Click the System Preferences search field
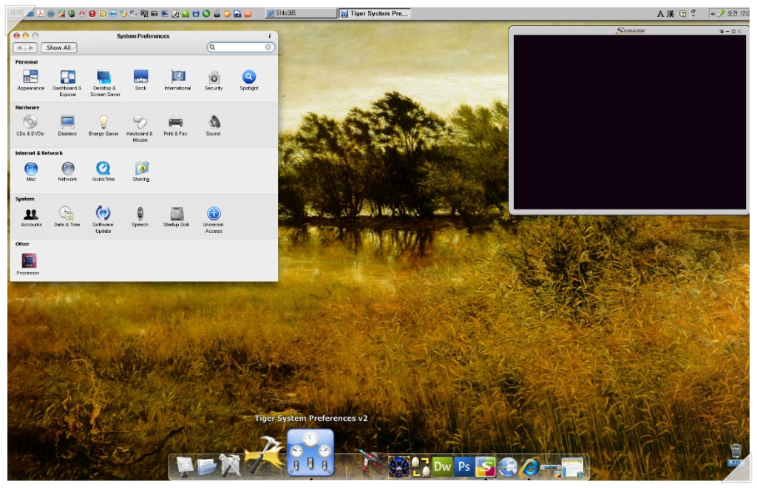The height and width of the screenshot is (488, 757). 238,47
